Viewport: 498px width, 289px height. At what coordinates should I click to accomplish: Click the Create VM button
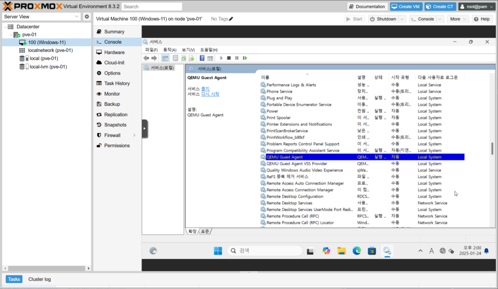405,6
